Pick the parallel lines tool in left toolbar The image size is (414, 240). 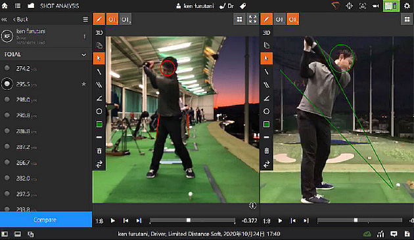(99, 85)
